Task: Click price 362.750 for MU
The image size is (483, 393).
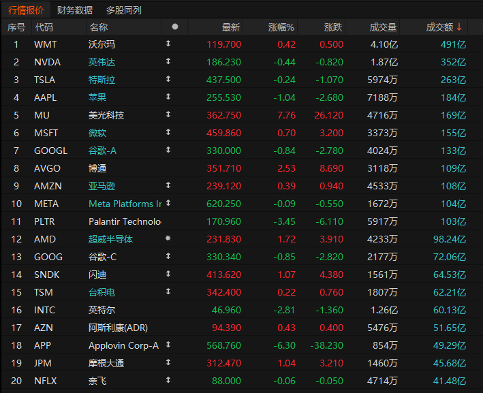Action: pos(224,115)
